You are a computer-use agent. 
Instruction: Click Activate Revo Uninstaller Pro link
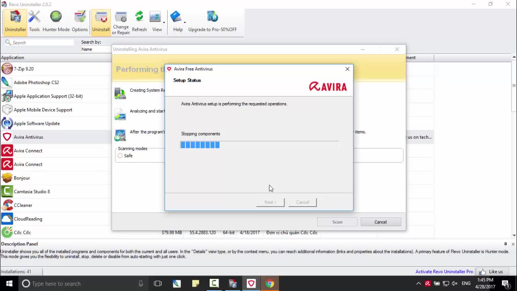(444, 272)
